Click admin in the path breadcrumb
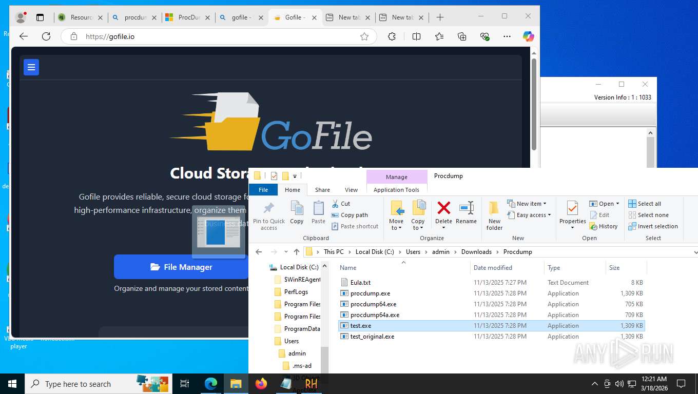Viewport: 698px width, 394px height. click(x=440, y=252)
